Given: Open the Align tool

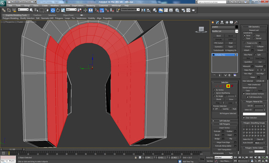Looking at the screenshot, I should click(x=148, y=10).
